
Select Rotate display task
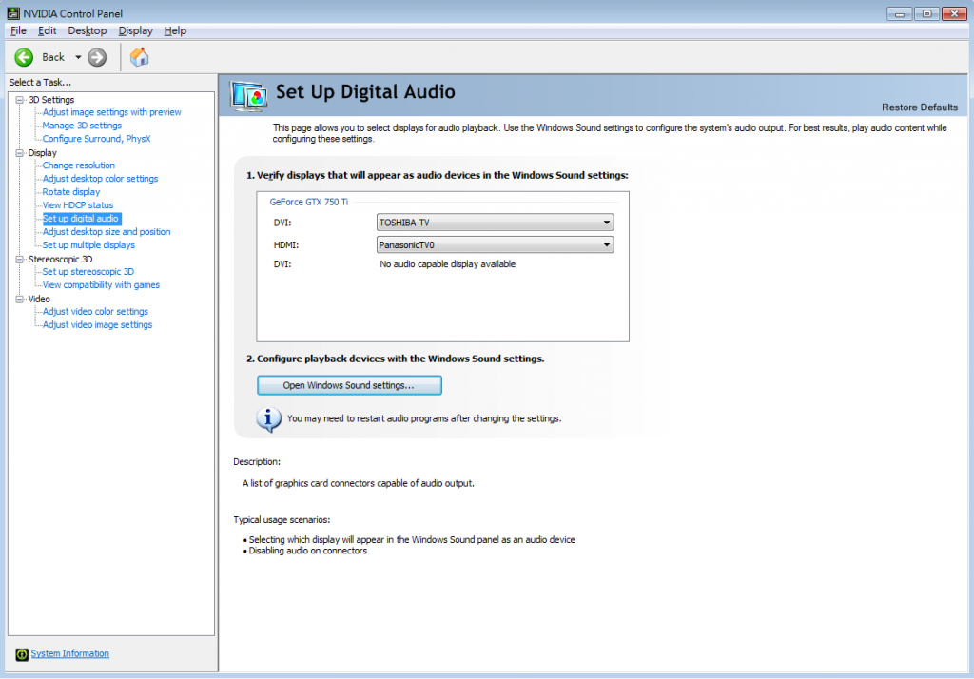[x=71, y=192]
